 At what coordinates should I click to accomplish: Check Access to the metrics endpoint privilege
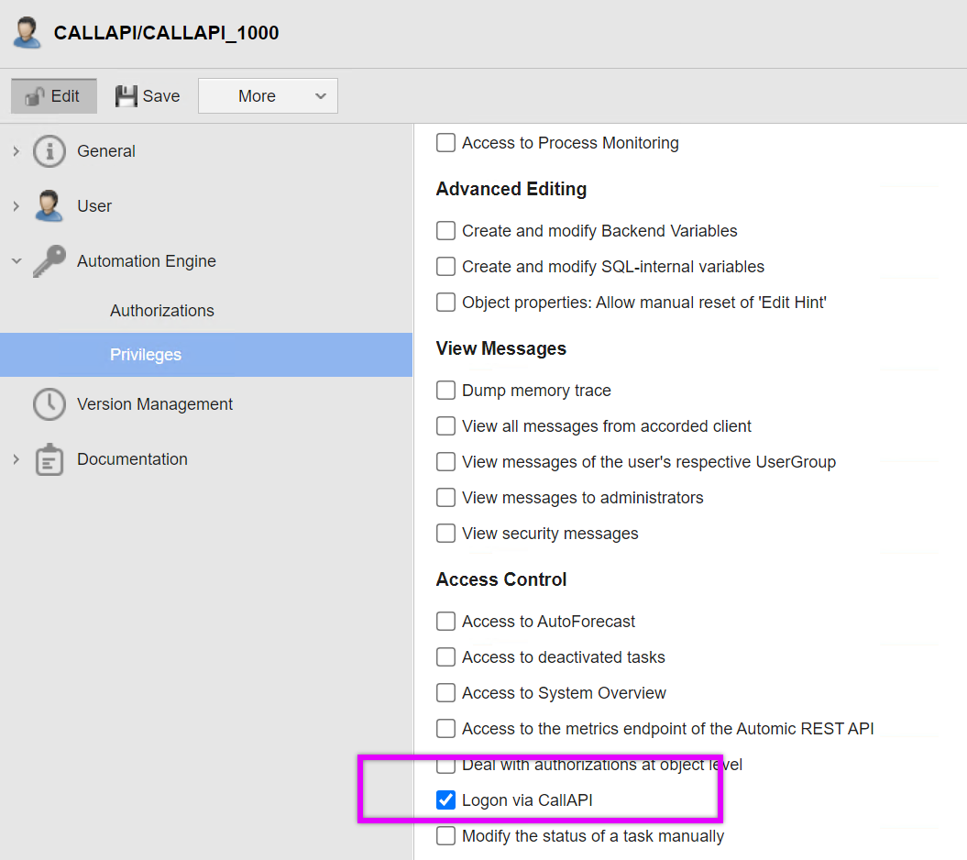(445, 728)
